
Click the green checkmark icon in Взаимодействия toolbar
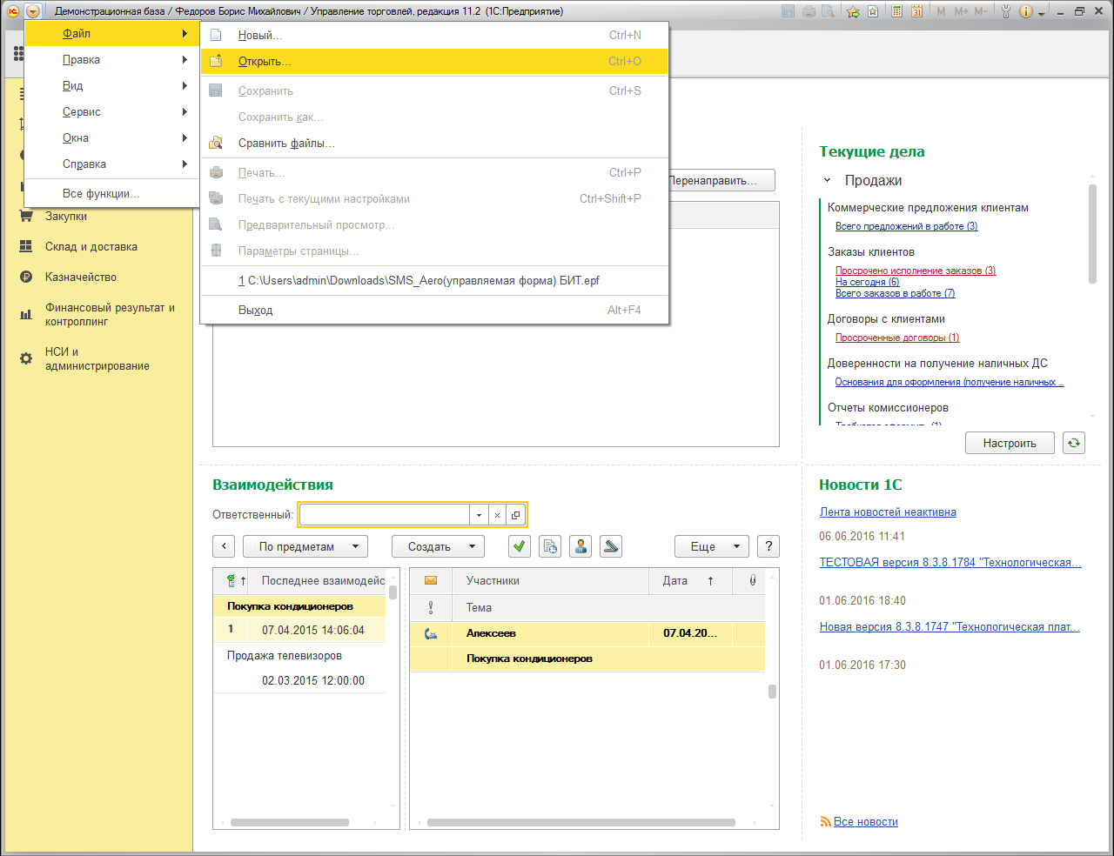tap(520, 546)
